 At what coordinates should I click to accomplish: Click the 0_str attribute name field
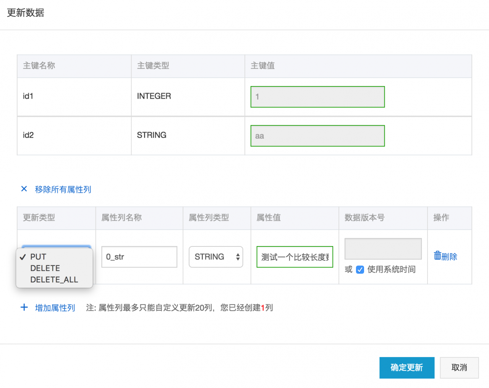pyautogui.click(x=139, y=257)
